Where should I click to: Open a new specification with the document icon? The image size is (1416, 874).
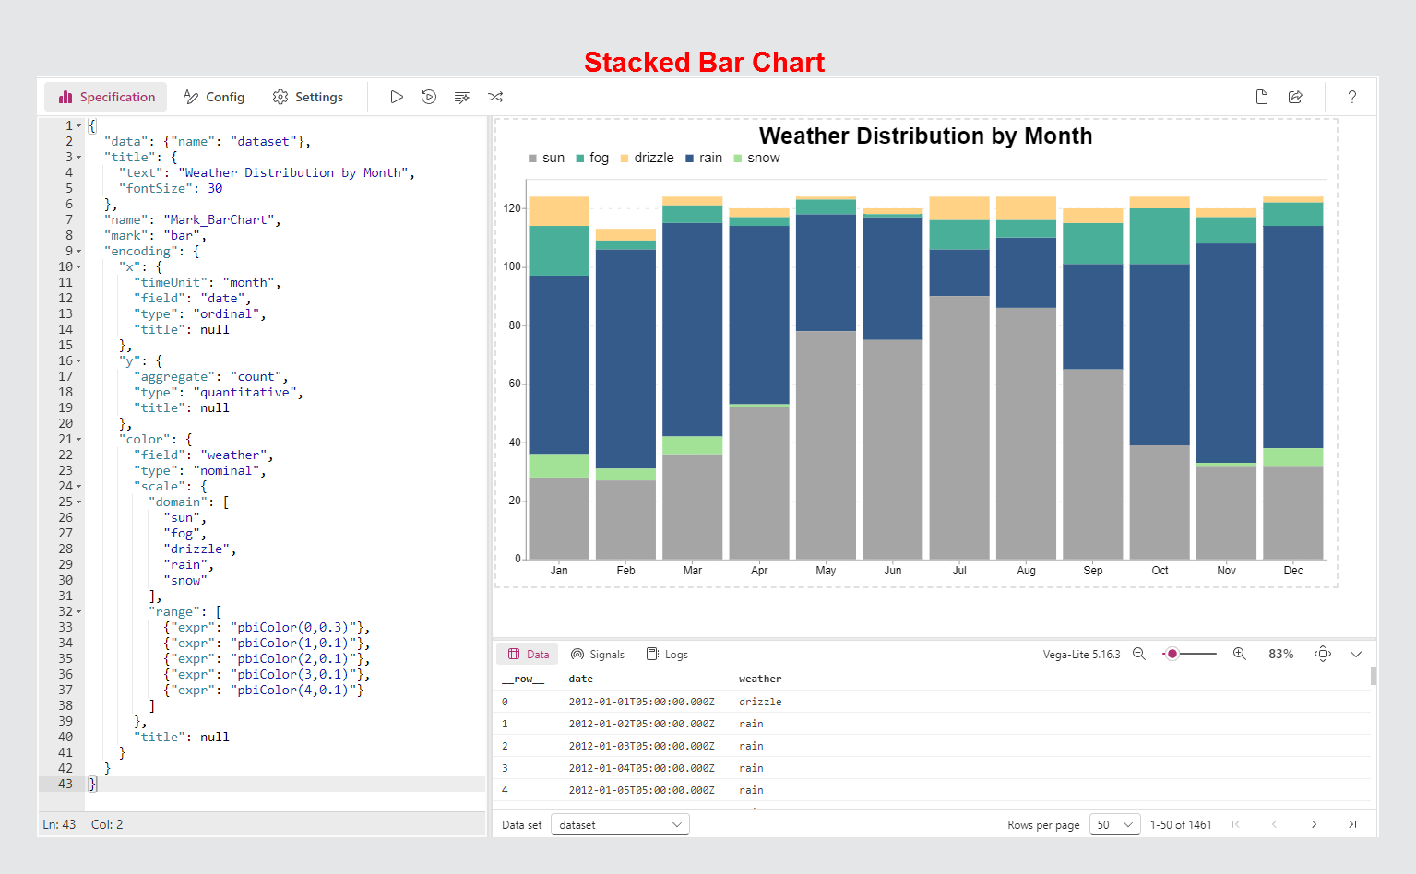pyautogui.click(x=1262, y=96)
